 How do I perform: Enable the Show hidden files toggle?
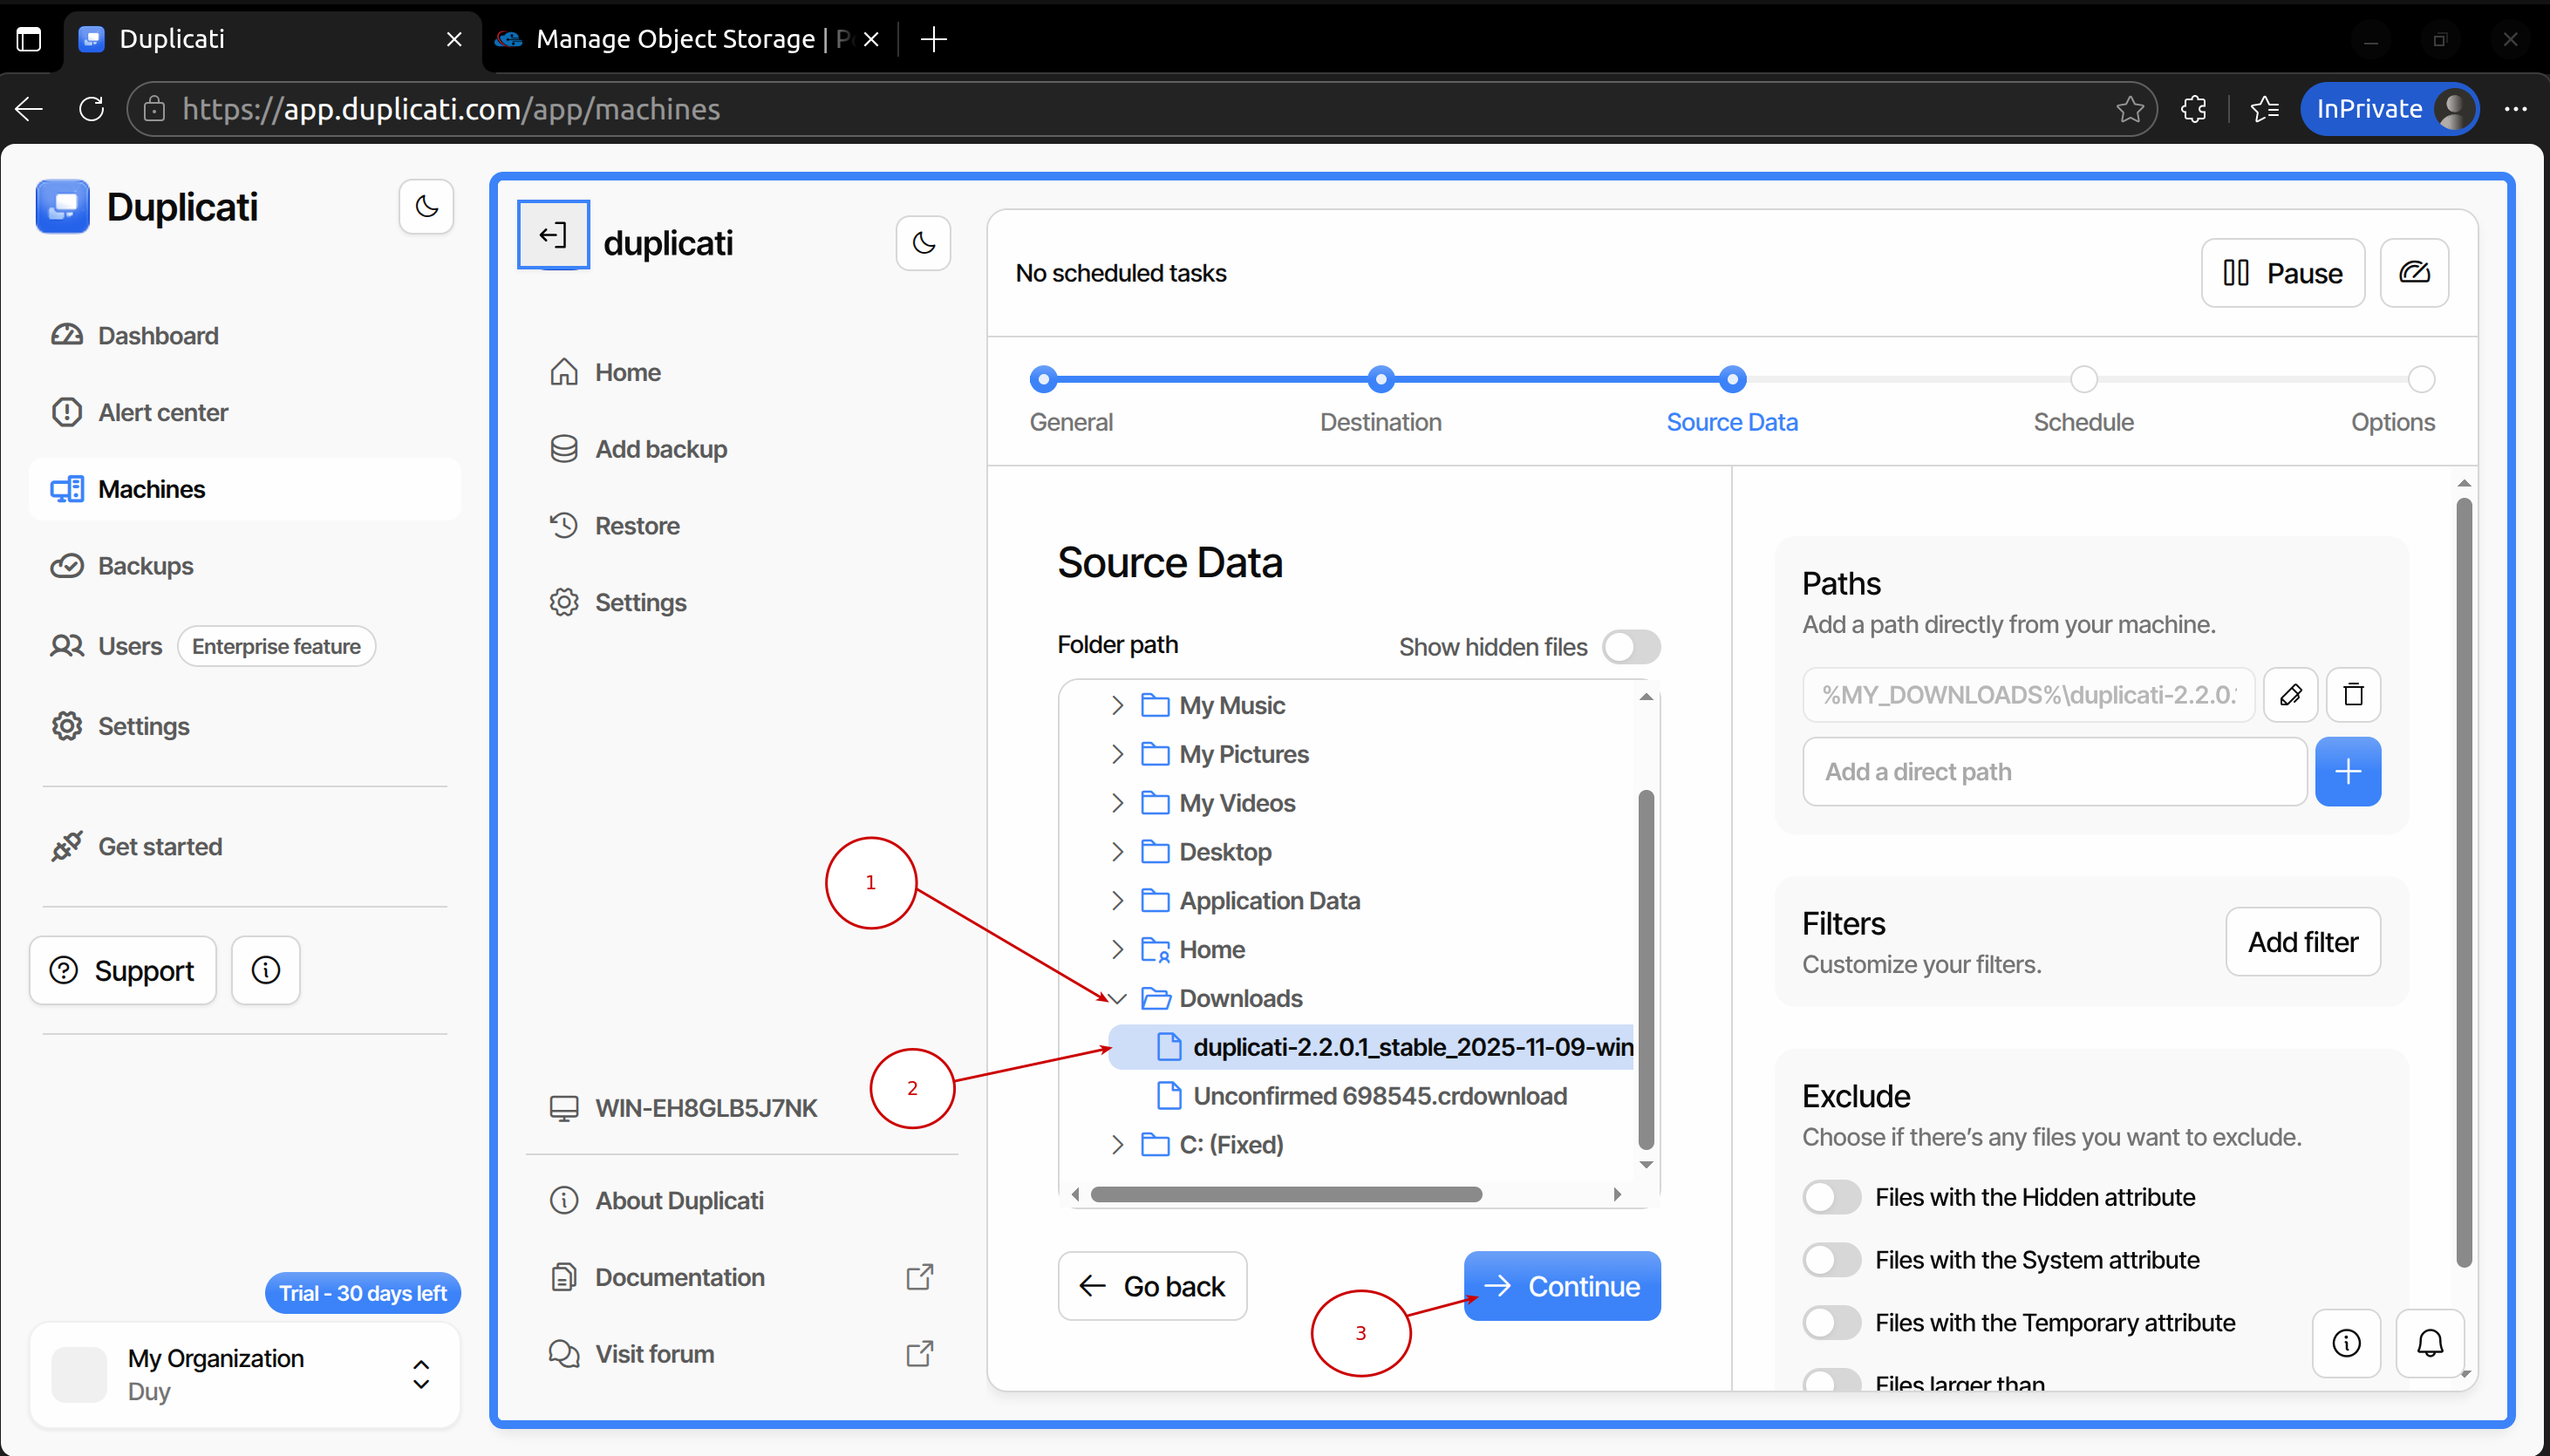(x=1630, y=647)
